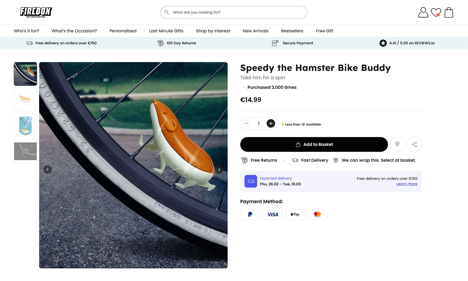Click the REVIEWS.io star rating badge
The width and height of the screenshot is (468, 281).
[383, 43]
